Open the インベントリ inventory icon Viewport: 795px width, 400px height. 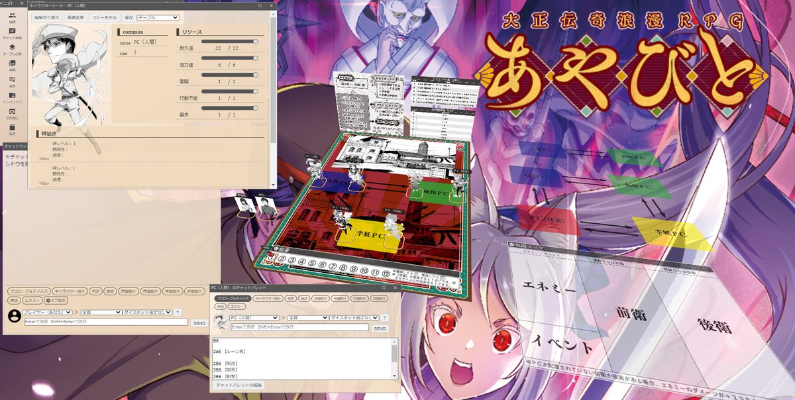[13, 98]
